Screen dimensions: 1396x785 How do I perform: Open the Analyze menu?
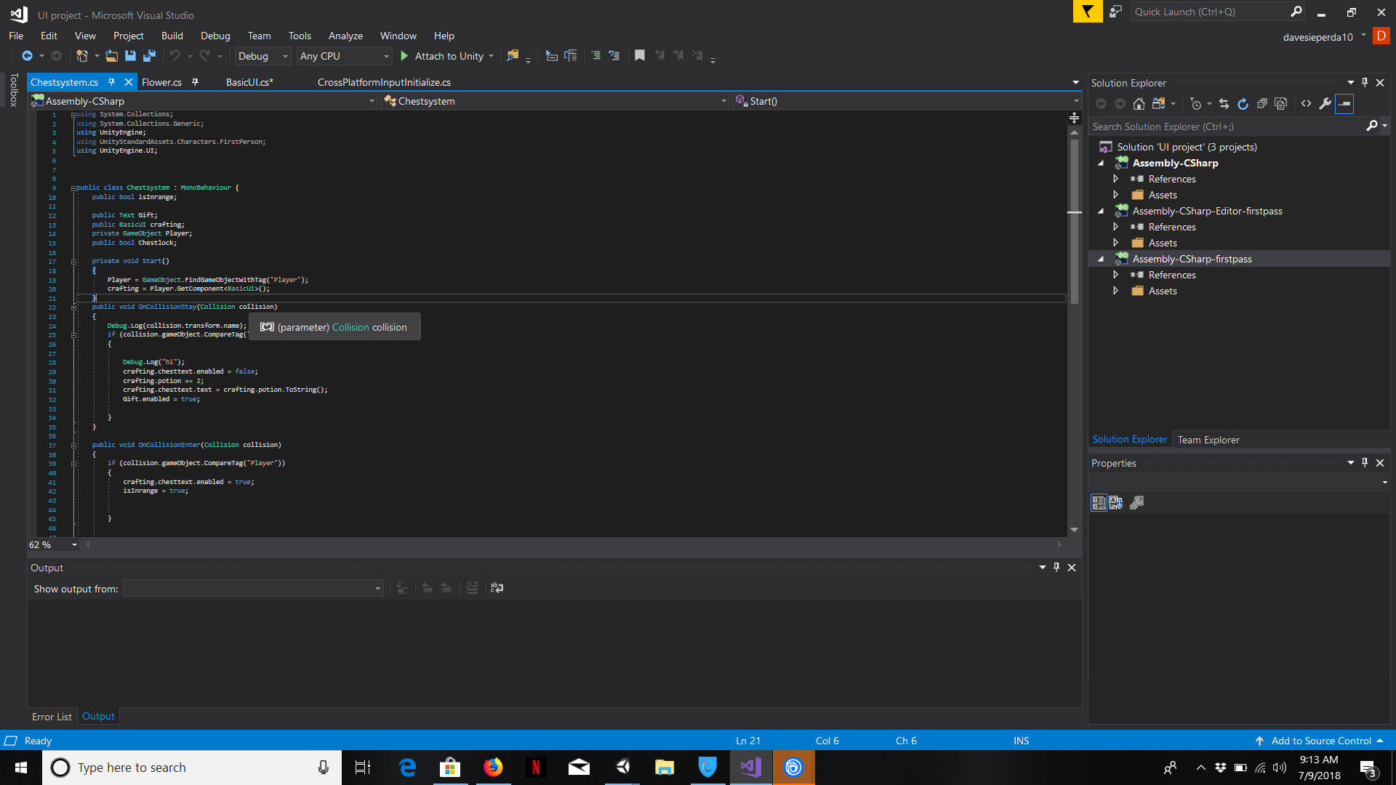pyautogui.click(x=345, y=36)
